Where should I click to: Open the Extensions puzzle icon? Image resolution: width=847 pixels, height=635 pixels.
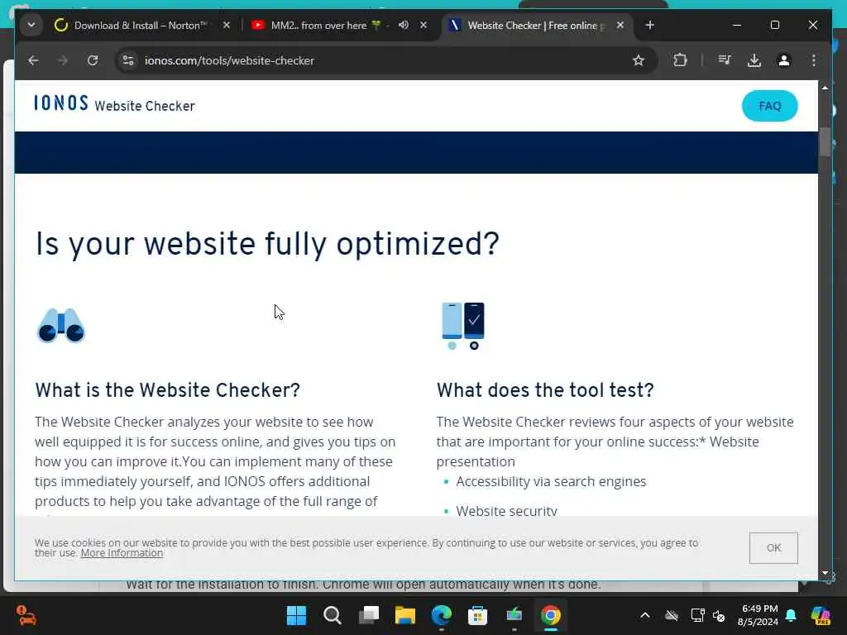680,60
